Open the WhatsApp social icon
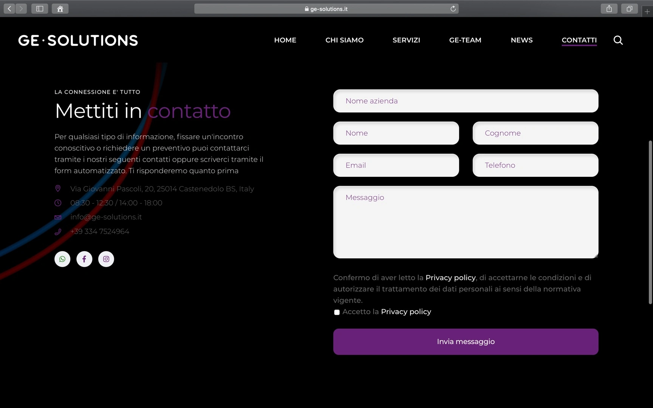The image size is (653, 408). coord(62,259)
